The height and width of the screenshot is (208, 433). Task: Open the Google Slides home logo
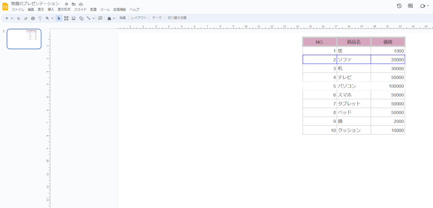(5, 6)
